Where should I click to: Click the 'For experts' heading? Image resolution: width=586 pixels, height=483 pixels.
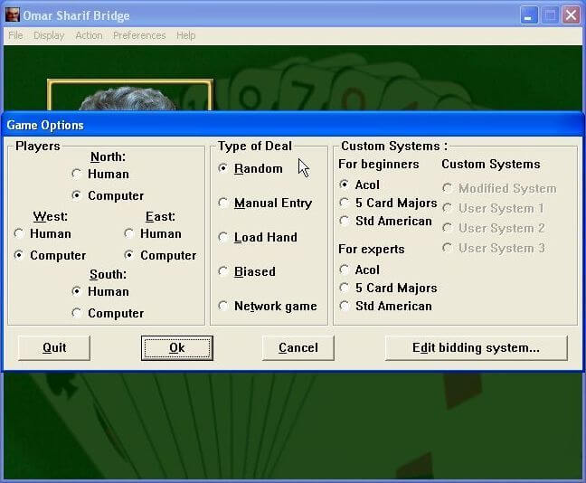(372, 249)
